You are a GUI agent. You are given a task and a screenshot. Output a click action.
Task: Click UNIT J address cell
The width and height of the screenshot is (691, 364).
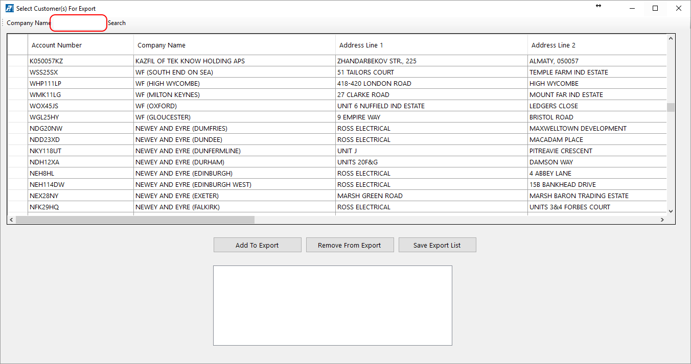point(431,151)
